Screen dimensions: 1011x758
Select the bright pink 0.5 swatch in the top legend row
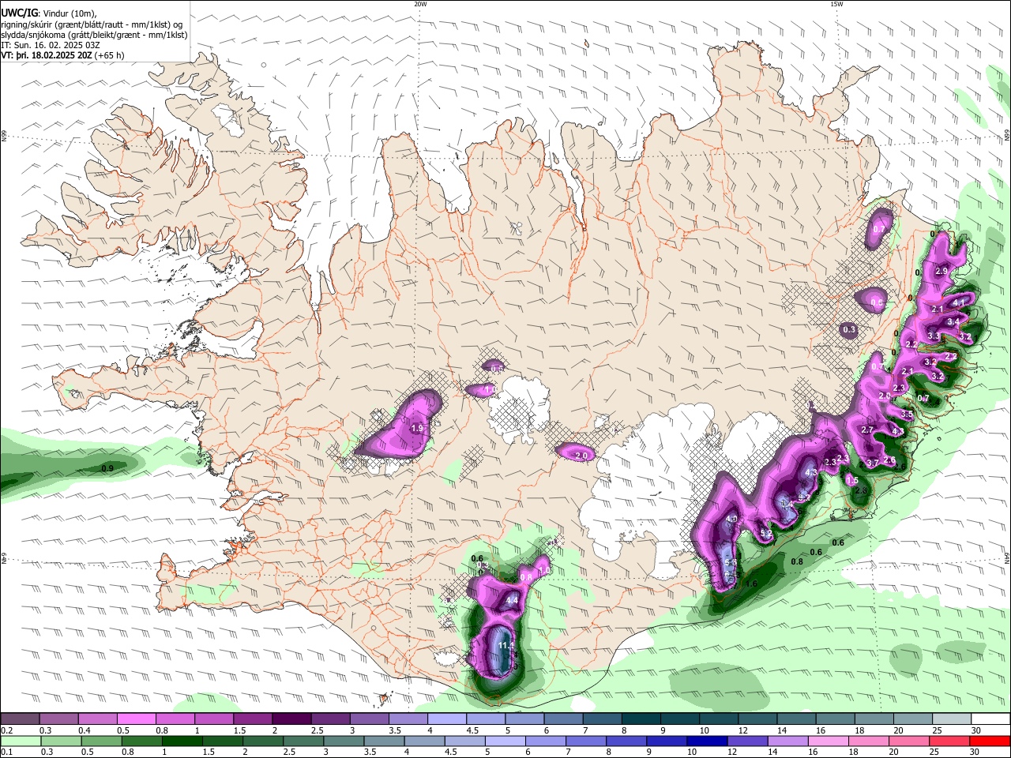[x=136, y=719]
